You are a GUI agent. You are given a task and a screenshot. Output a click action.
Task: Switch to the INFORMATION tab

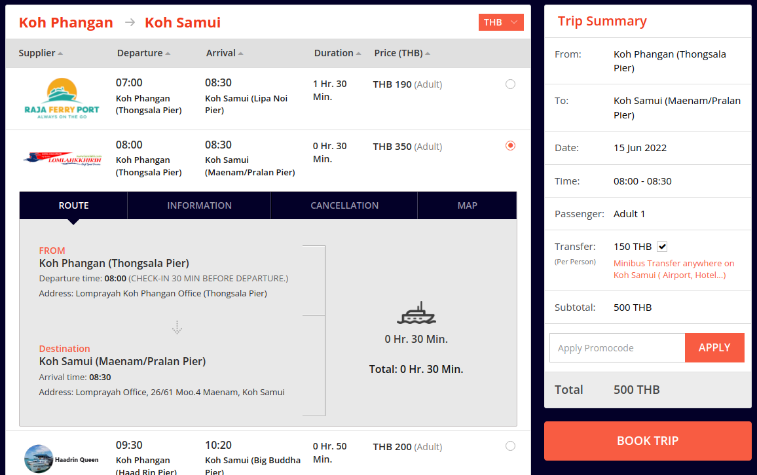199,205
